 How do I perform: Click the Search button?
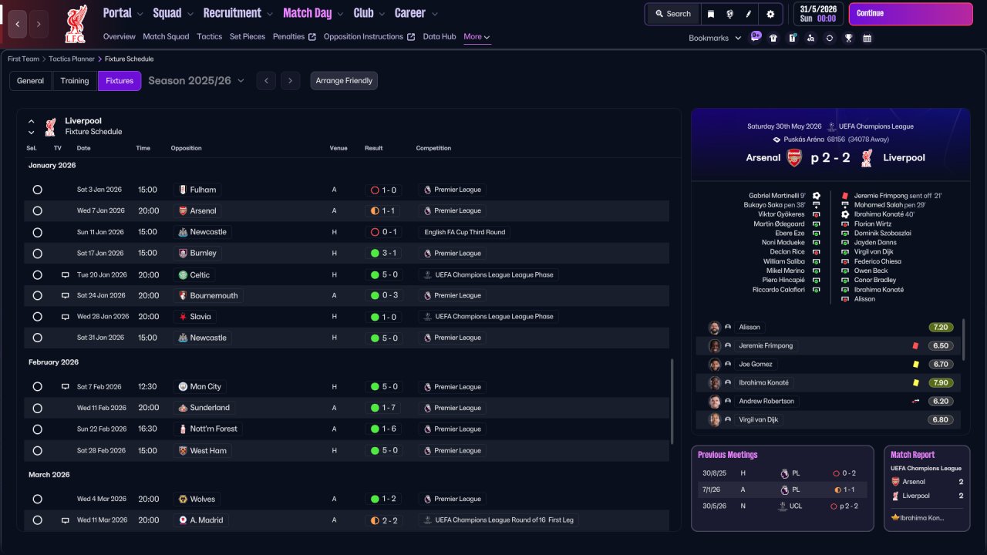[673, 14]
